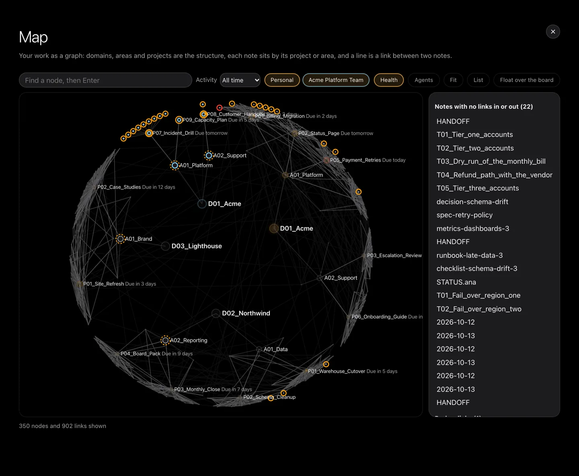The height and width of the screenshot is (476, 579).
Task: Open the T01_Tier_one_accounts note
Action: (474, 135)
